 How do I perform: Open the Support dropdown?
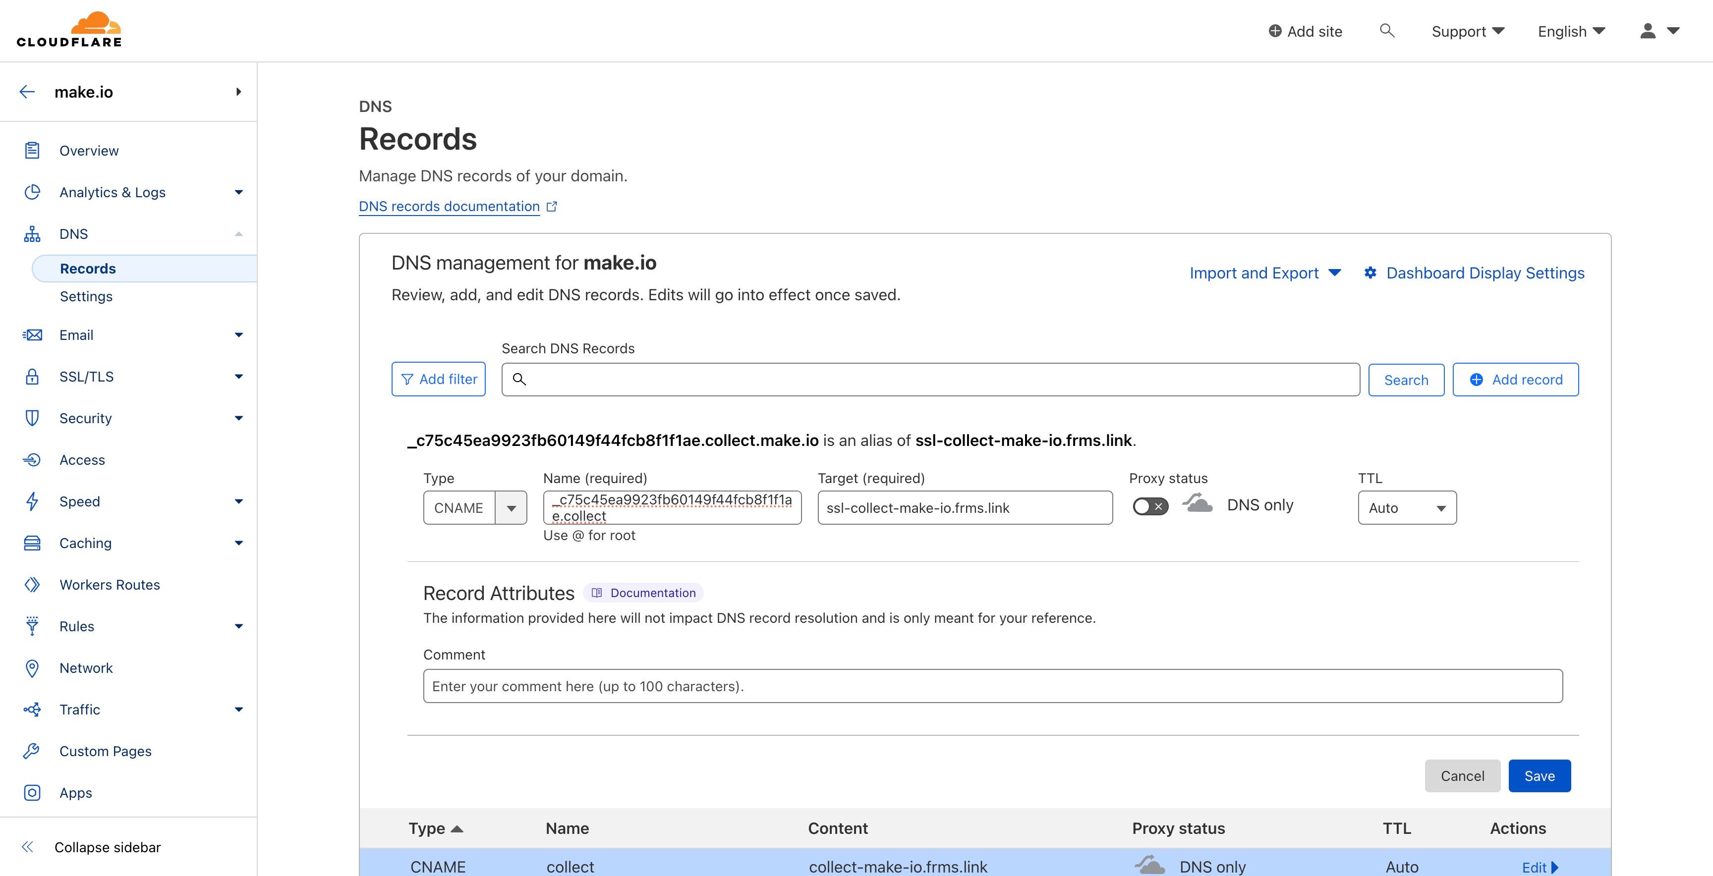1468,31
